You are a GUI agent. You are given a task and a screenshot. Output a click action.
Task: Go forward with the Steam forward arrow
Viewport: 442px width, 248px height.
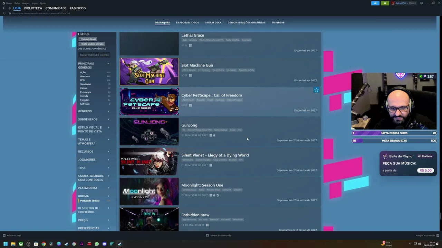pyautogui.click(x=9, y=8)
